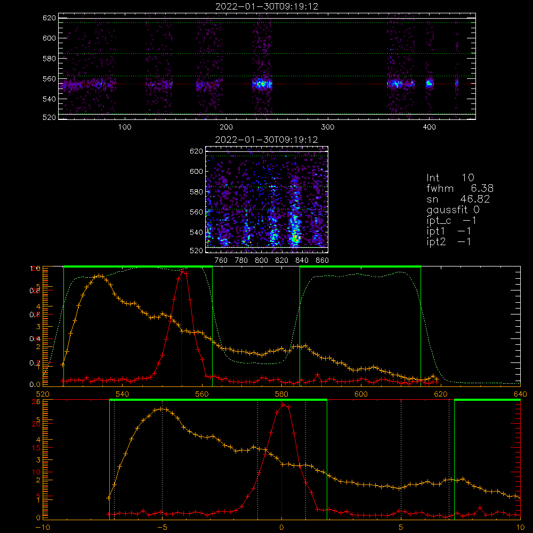The width and height of the screenshot is (533, 533).
Task: Click x-axis label 5 of bottom plot
Action: coord(401,527)
